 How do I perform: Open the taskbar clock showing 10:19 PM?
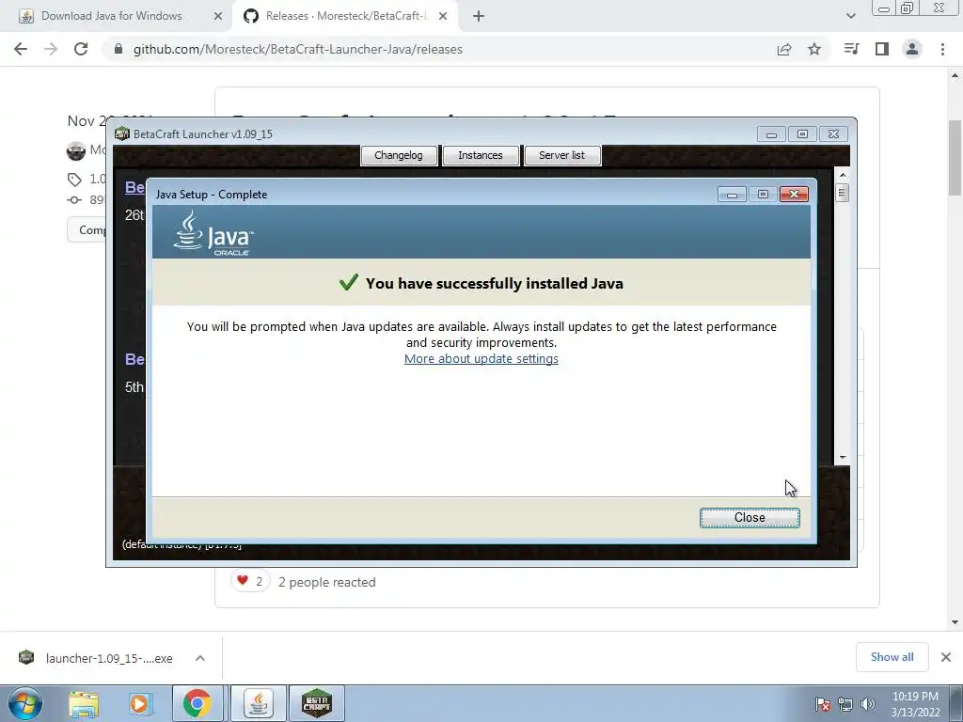[915, 704]
